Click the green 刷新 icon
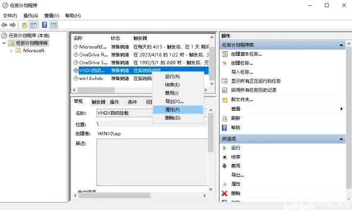This screenshot has width=352, height=210. click(225, 118)
